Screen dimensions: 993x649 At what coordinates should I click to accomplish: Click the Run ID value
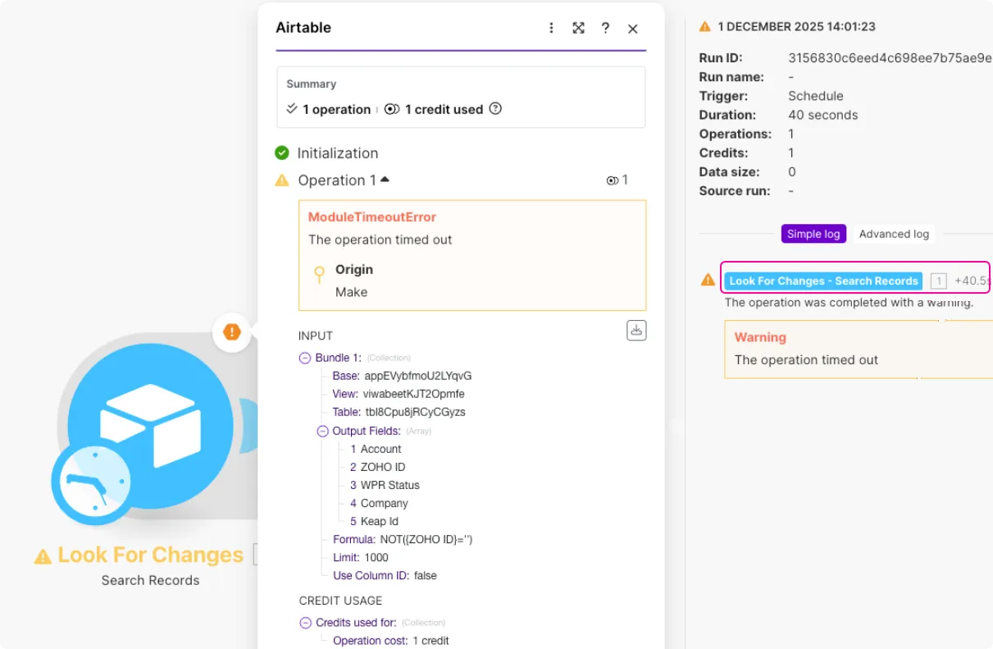pyautogui.click(x=890, y=57)
